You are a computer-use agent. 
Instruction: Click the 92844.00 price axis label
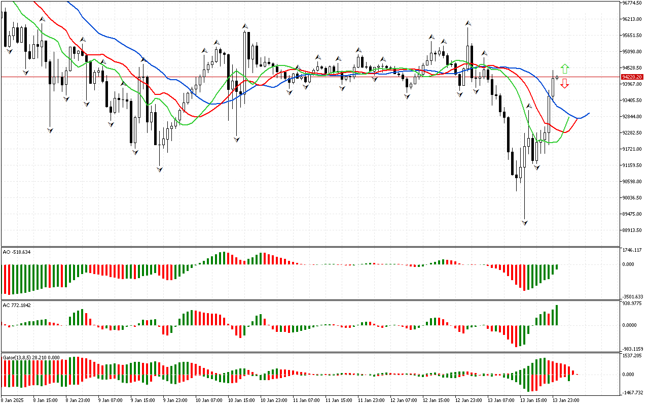coord(632,116)
